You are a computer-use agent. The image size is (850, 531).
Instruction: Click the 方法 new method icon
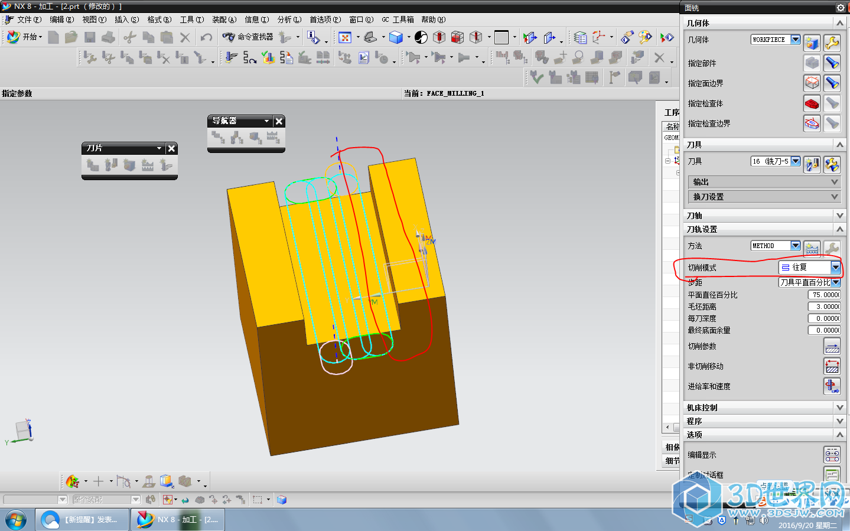[812, 249]
